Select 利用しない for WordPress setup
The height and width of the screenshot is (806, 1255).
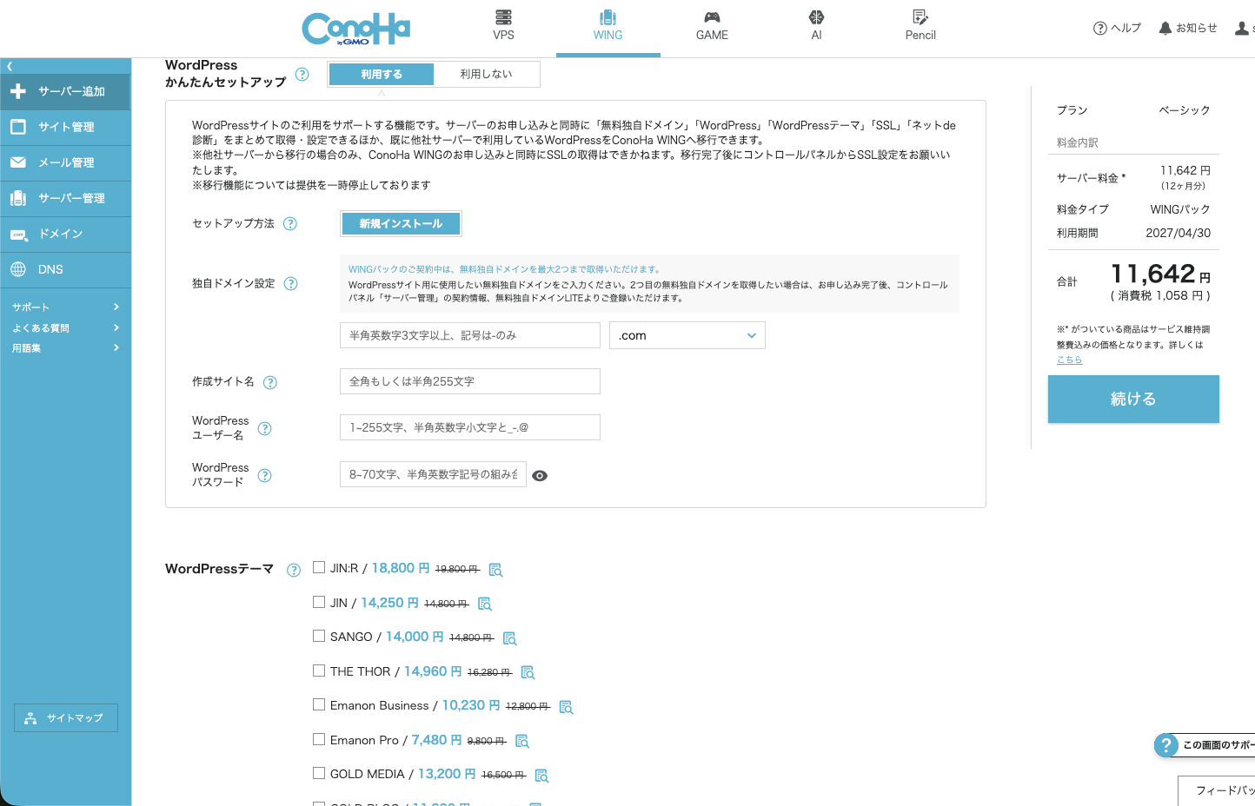[486, 75]
